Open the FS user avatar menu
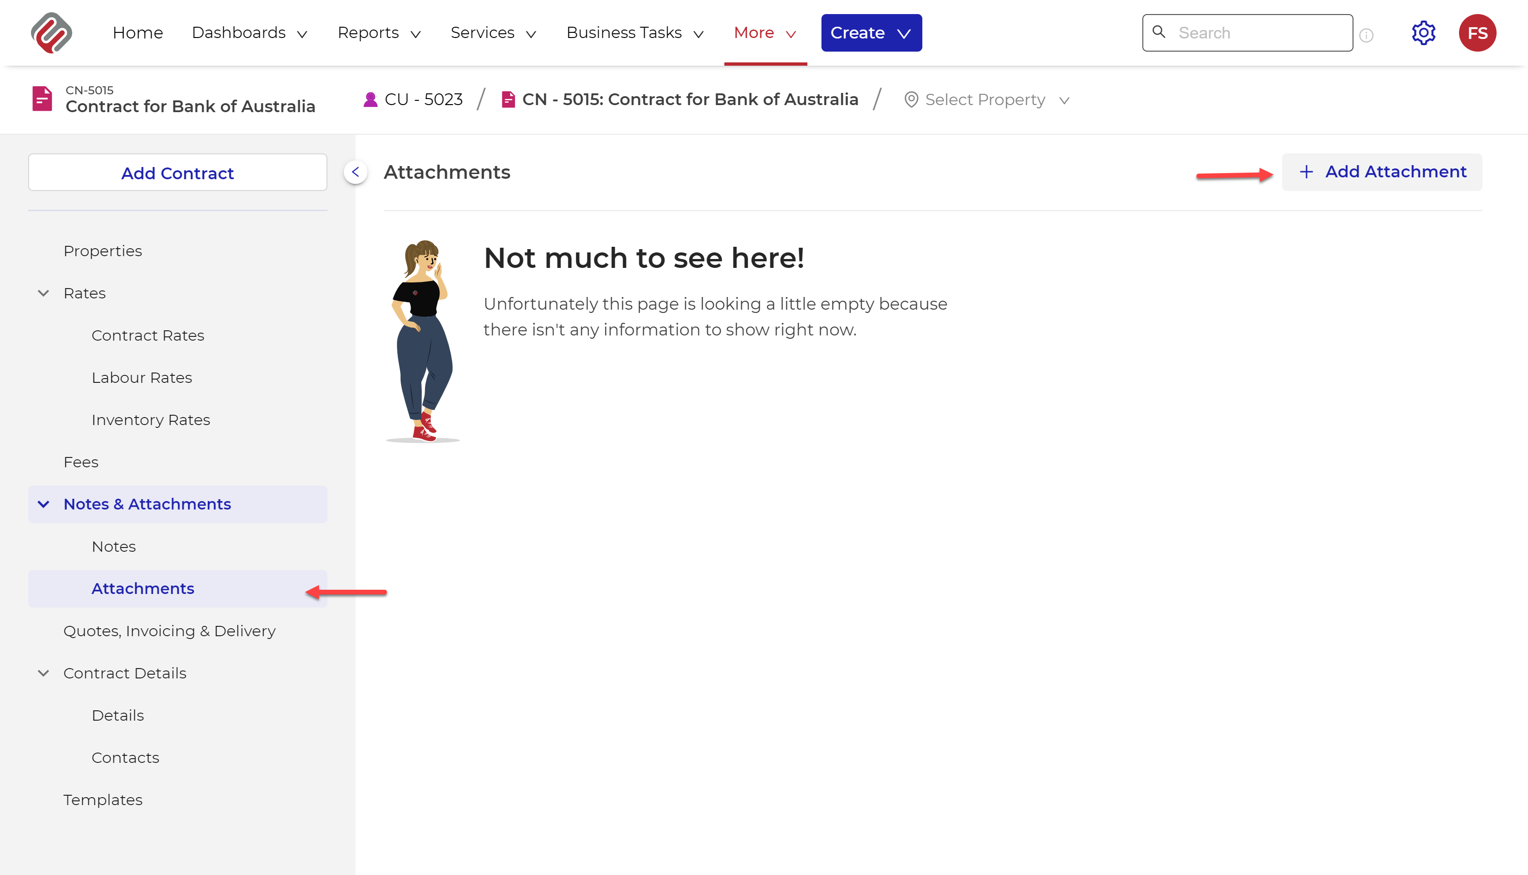Image resolution: width=1528 pixels, height=875 pixels. (1477, 32)
